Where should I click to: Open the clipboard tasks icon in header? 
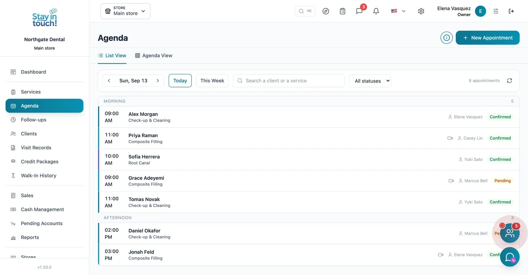pos(343,11)
